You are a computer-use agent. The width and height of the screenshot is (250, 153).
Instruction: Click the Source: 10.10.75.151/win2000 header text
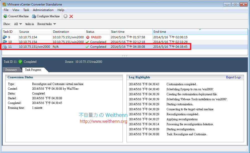(x=83, y=62)
